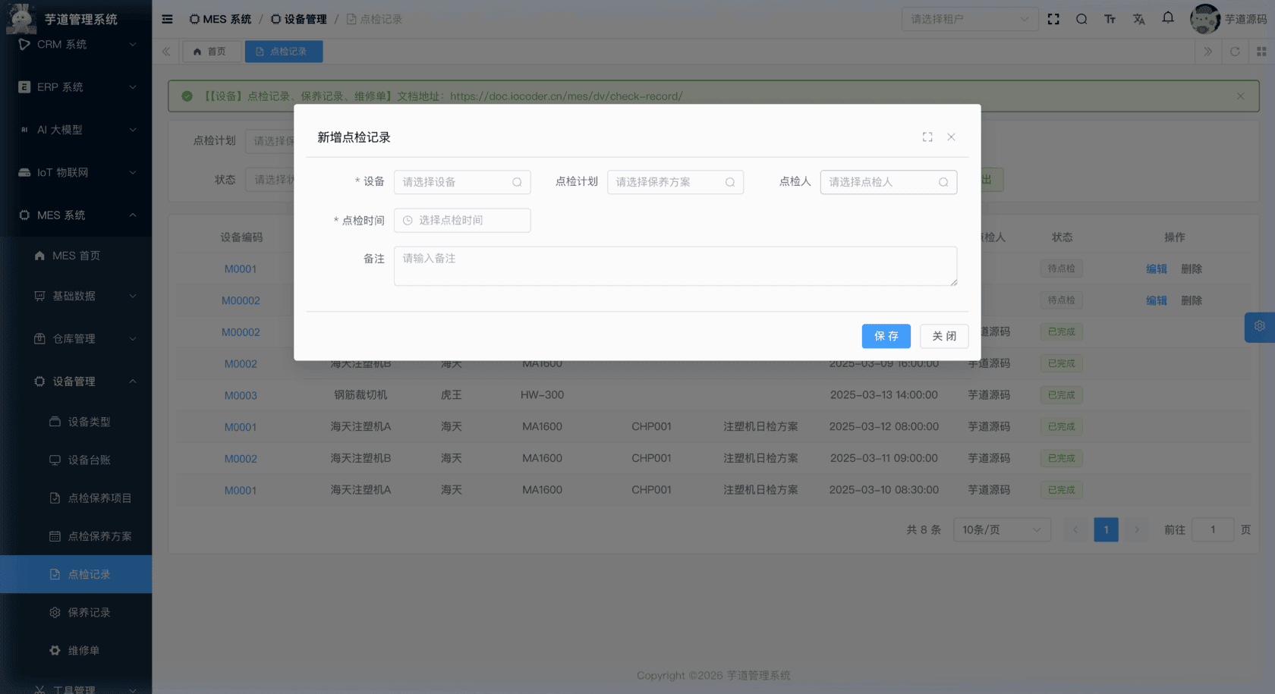This screenshot has width=1275, height=694.
Task: Open the global search magnifier icon
Action: (x=1081, y=19)
